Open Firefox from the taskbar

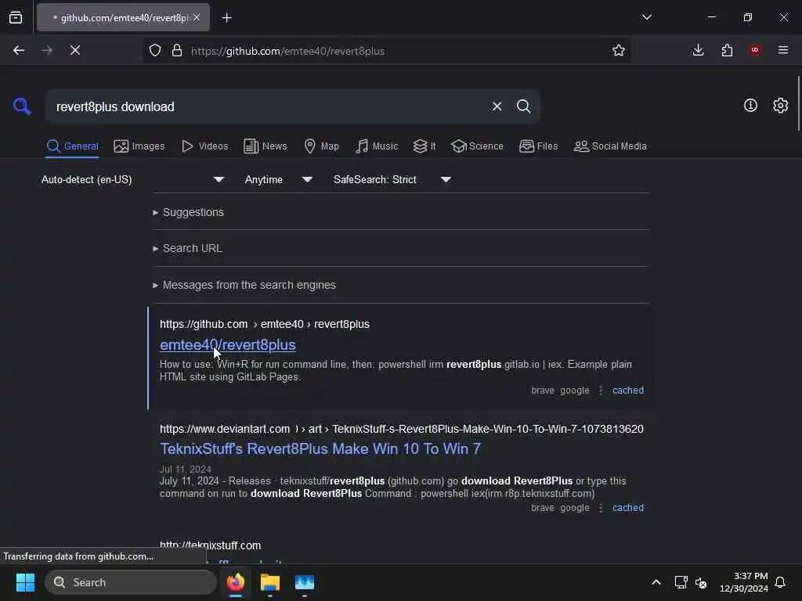(235, 582)
